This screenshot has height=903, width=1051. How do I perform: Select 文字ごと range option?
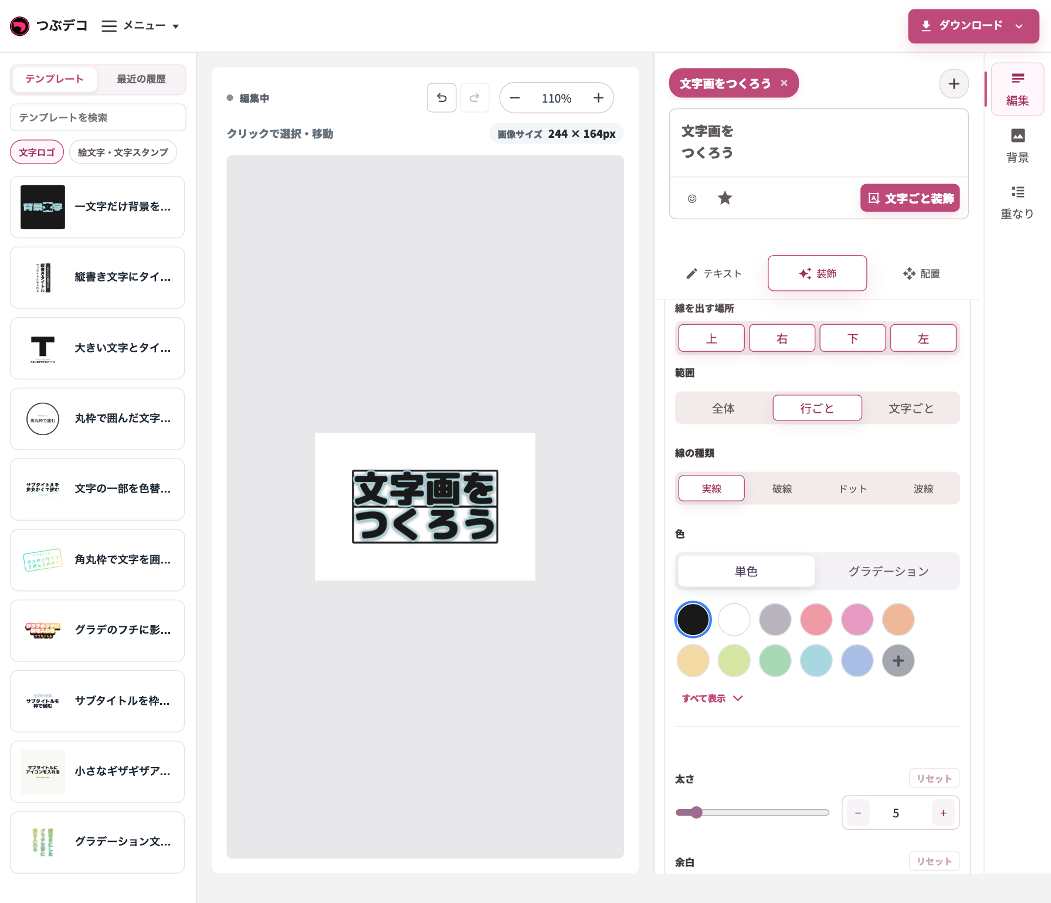coord(911,408)
